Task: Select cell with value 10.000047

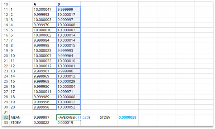Action: tap(45, 9)
